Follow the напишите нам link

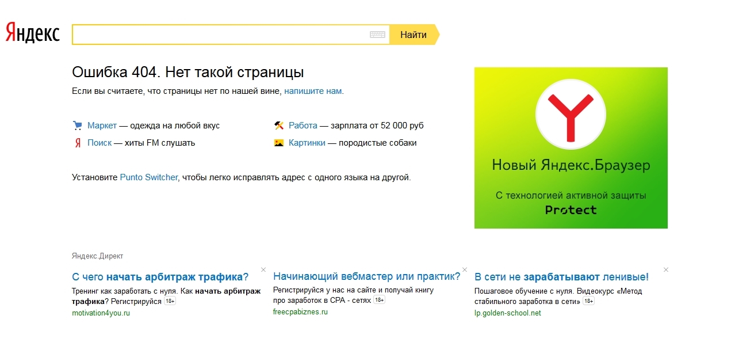coord(313,91)
